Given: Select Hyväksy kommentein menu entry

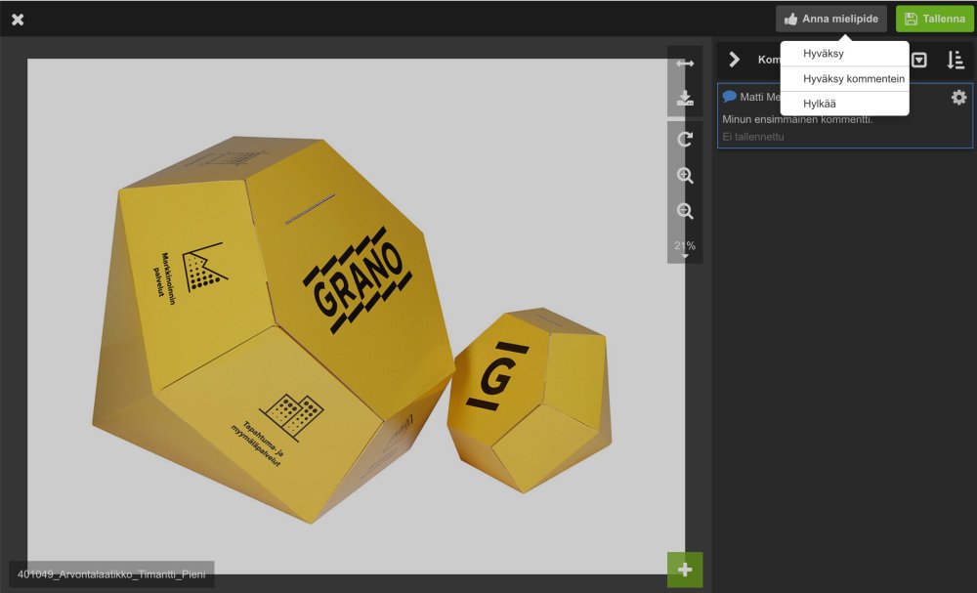Looking at the screenshot, I should tap(844, 78).
